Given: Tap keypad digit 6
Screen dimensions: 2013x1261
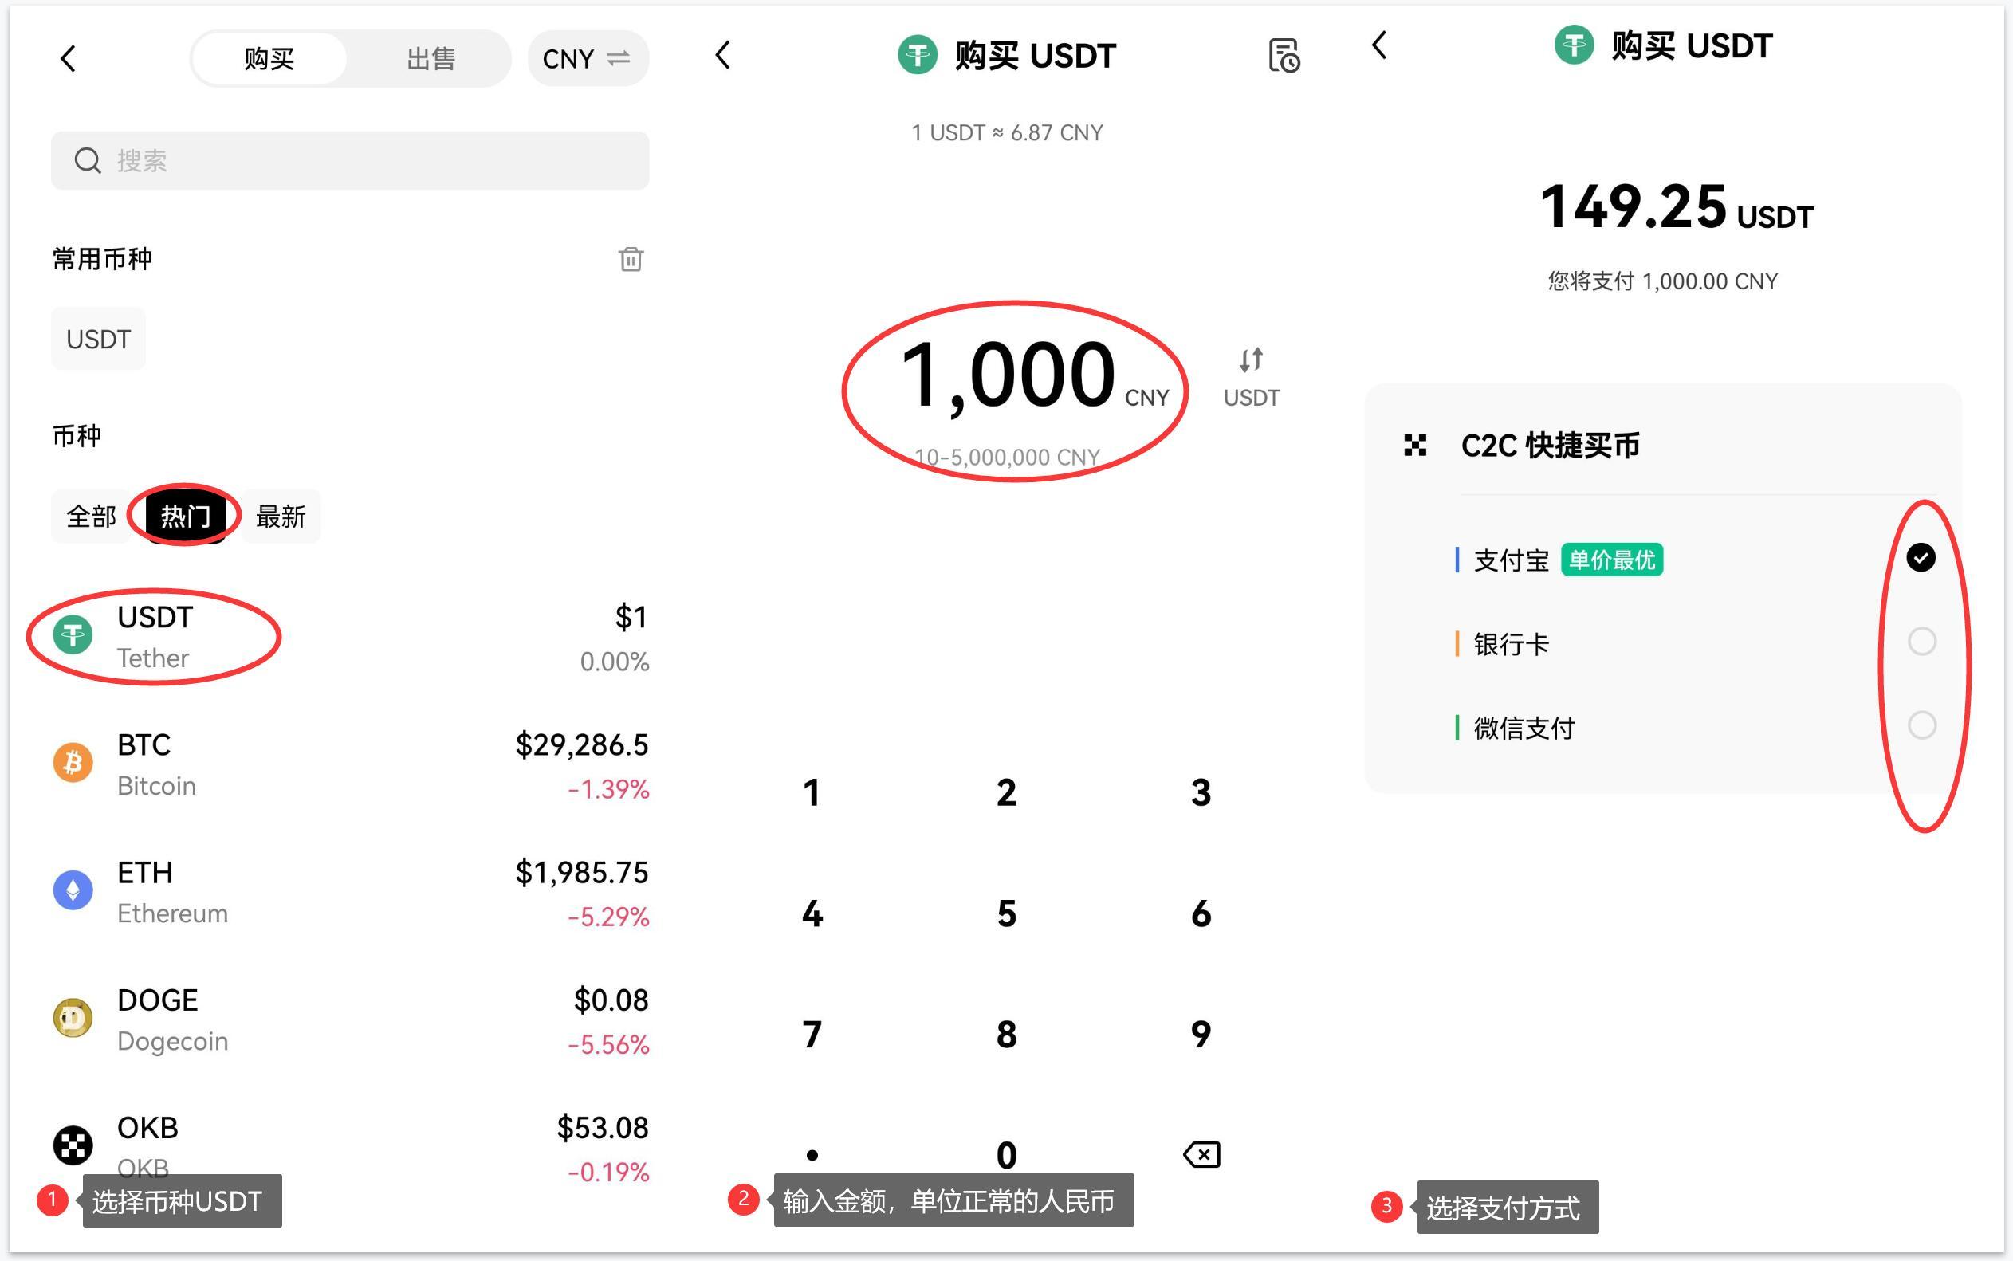Looking at the screenshot, I should 1201,913.
